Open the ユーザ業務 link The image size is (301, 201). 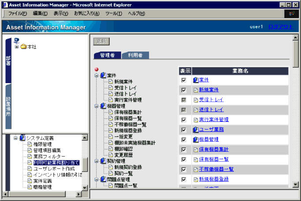(212, 130)
